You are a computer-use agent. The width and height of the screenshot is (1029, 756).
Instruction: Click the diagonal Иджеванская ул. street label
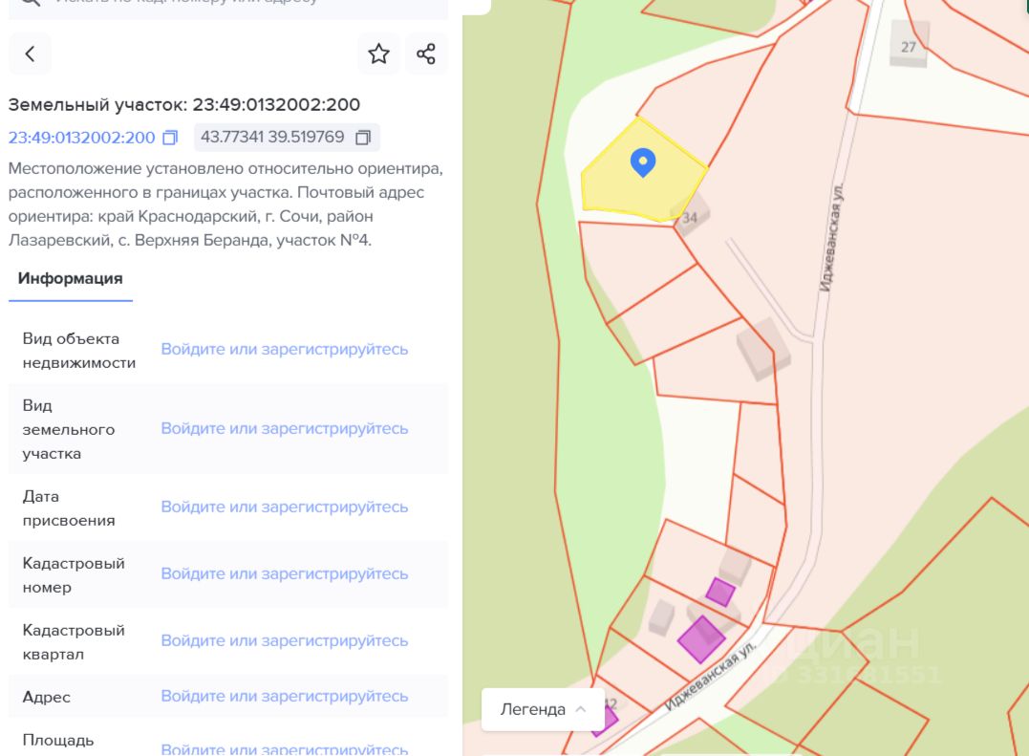(x=710, y=676)
